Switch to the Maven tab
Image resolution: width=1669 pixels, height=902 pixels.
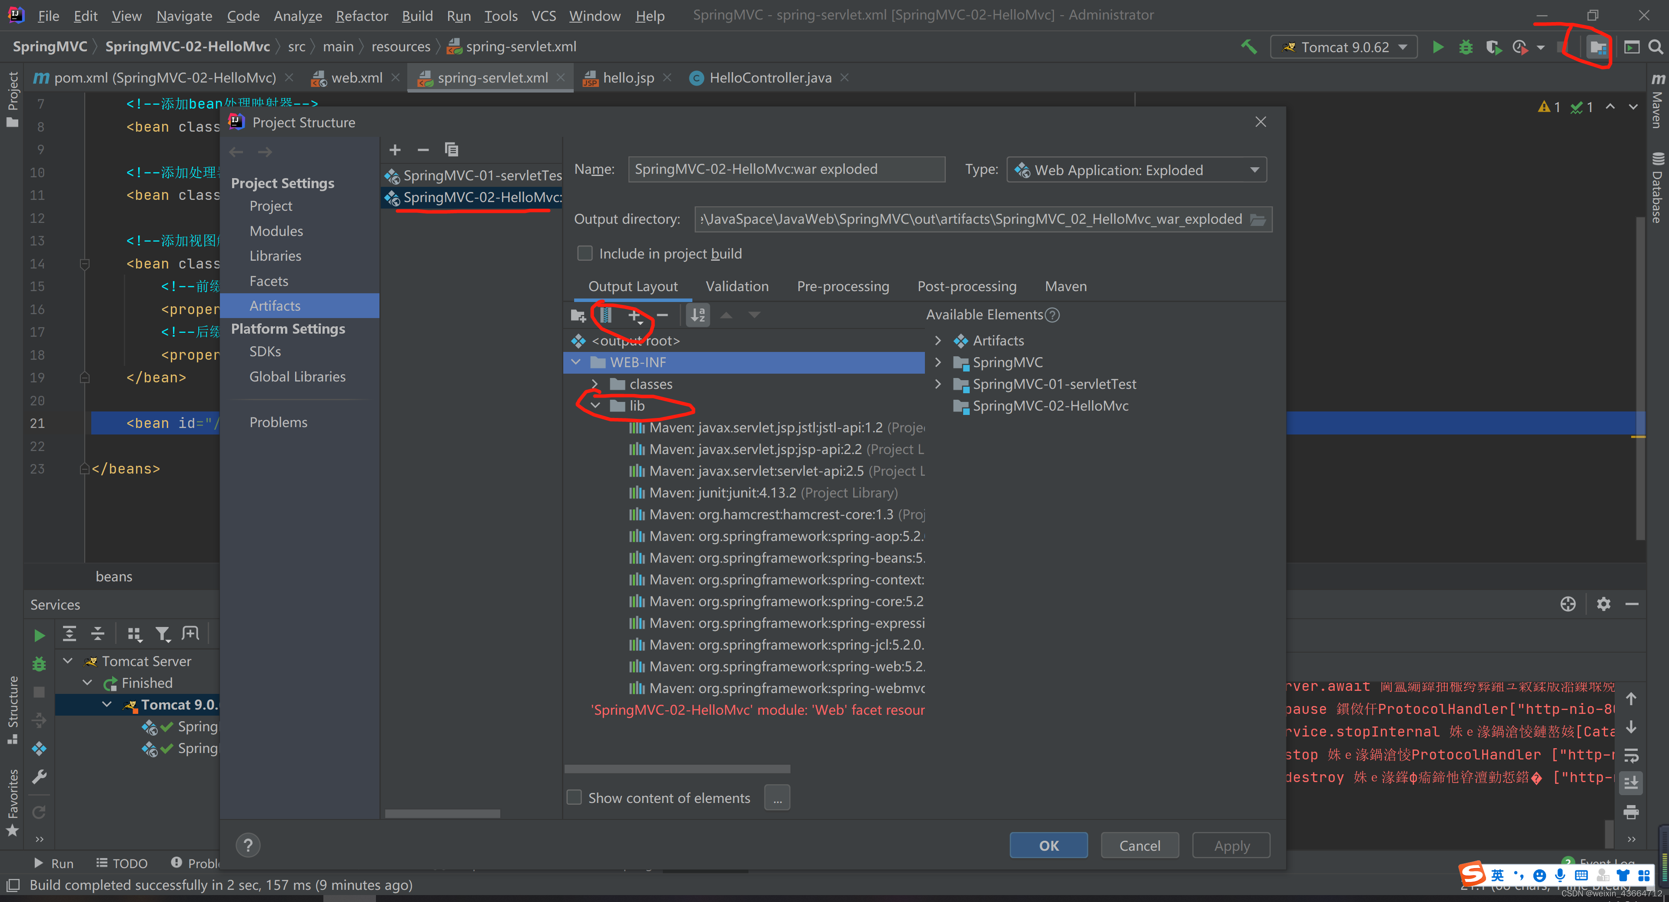[1064, 285]
